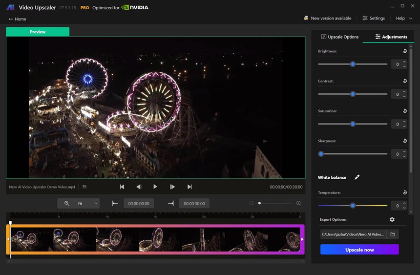Click the Sharpness slider handle
Viewport: 420px width, 275px height.
click(x=321, y=154)
